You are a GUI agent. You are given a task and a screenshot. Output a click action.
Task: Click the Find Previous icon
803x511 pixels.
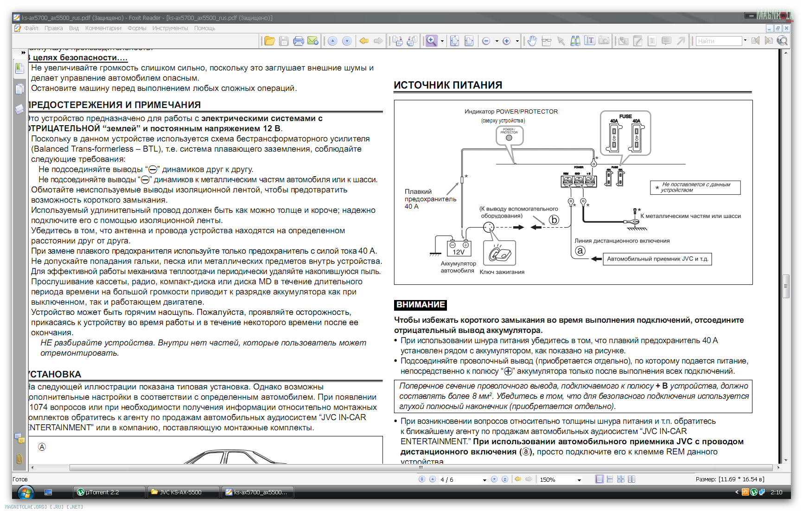[x=755, y=41]
